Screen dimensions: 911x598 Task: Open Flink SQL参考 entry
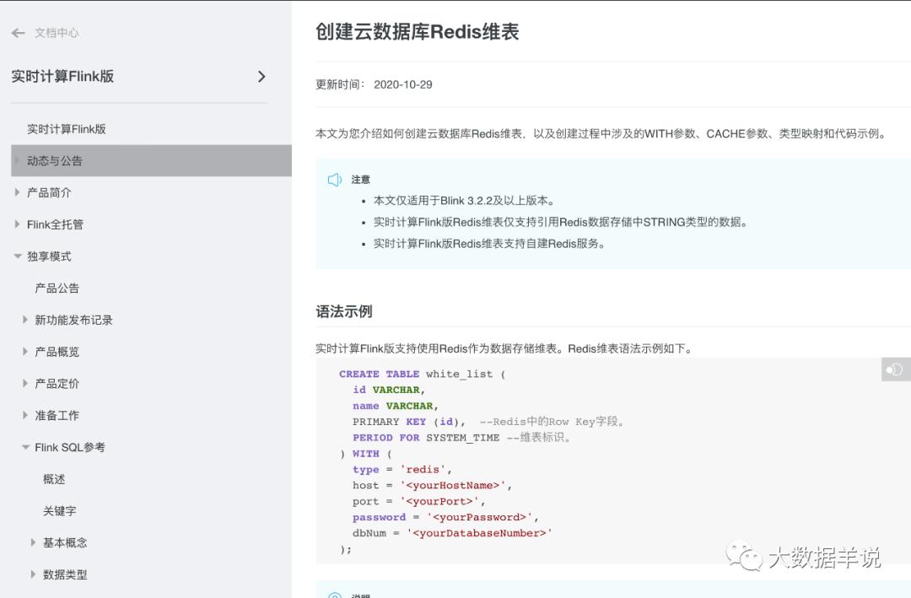point(70,448)
